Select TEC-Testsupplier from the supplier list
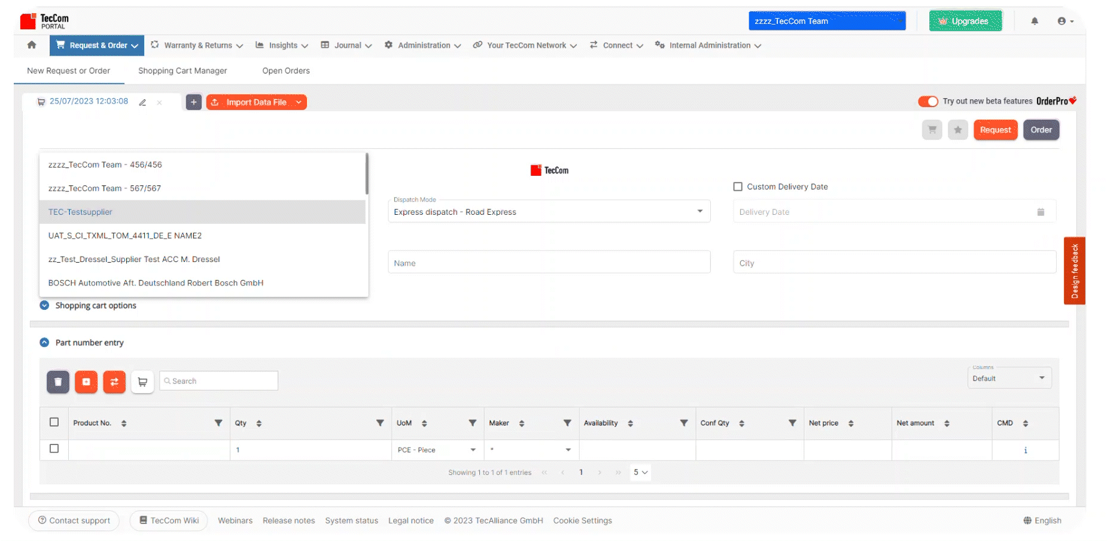 pos(81,212)
